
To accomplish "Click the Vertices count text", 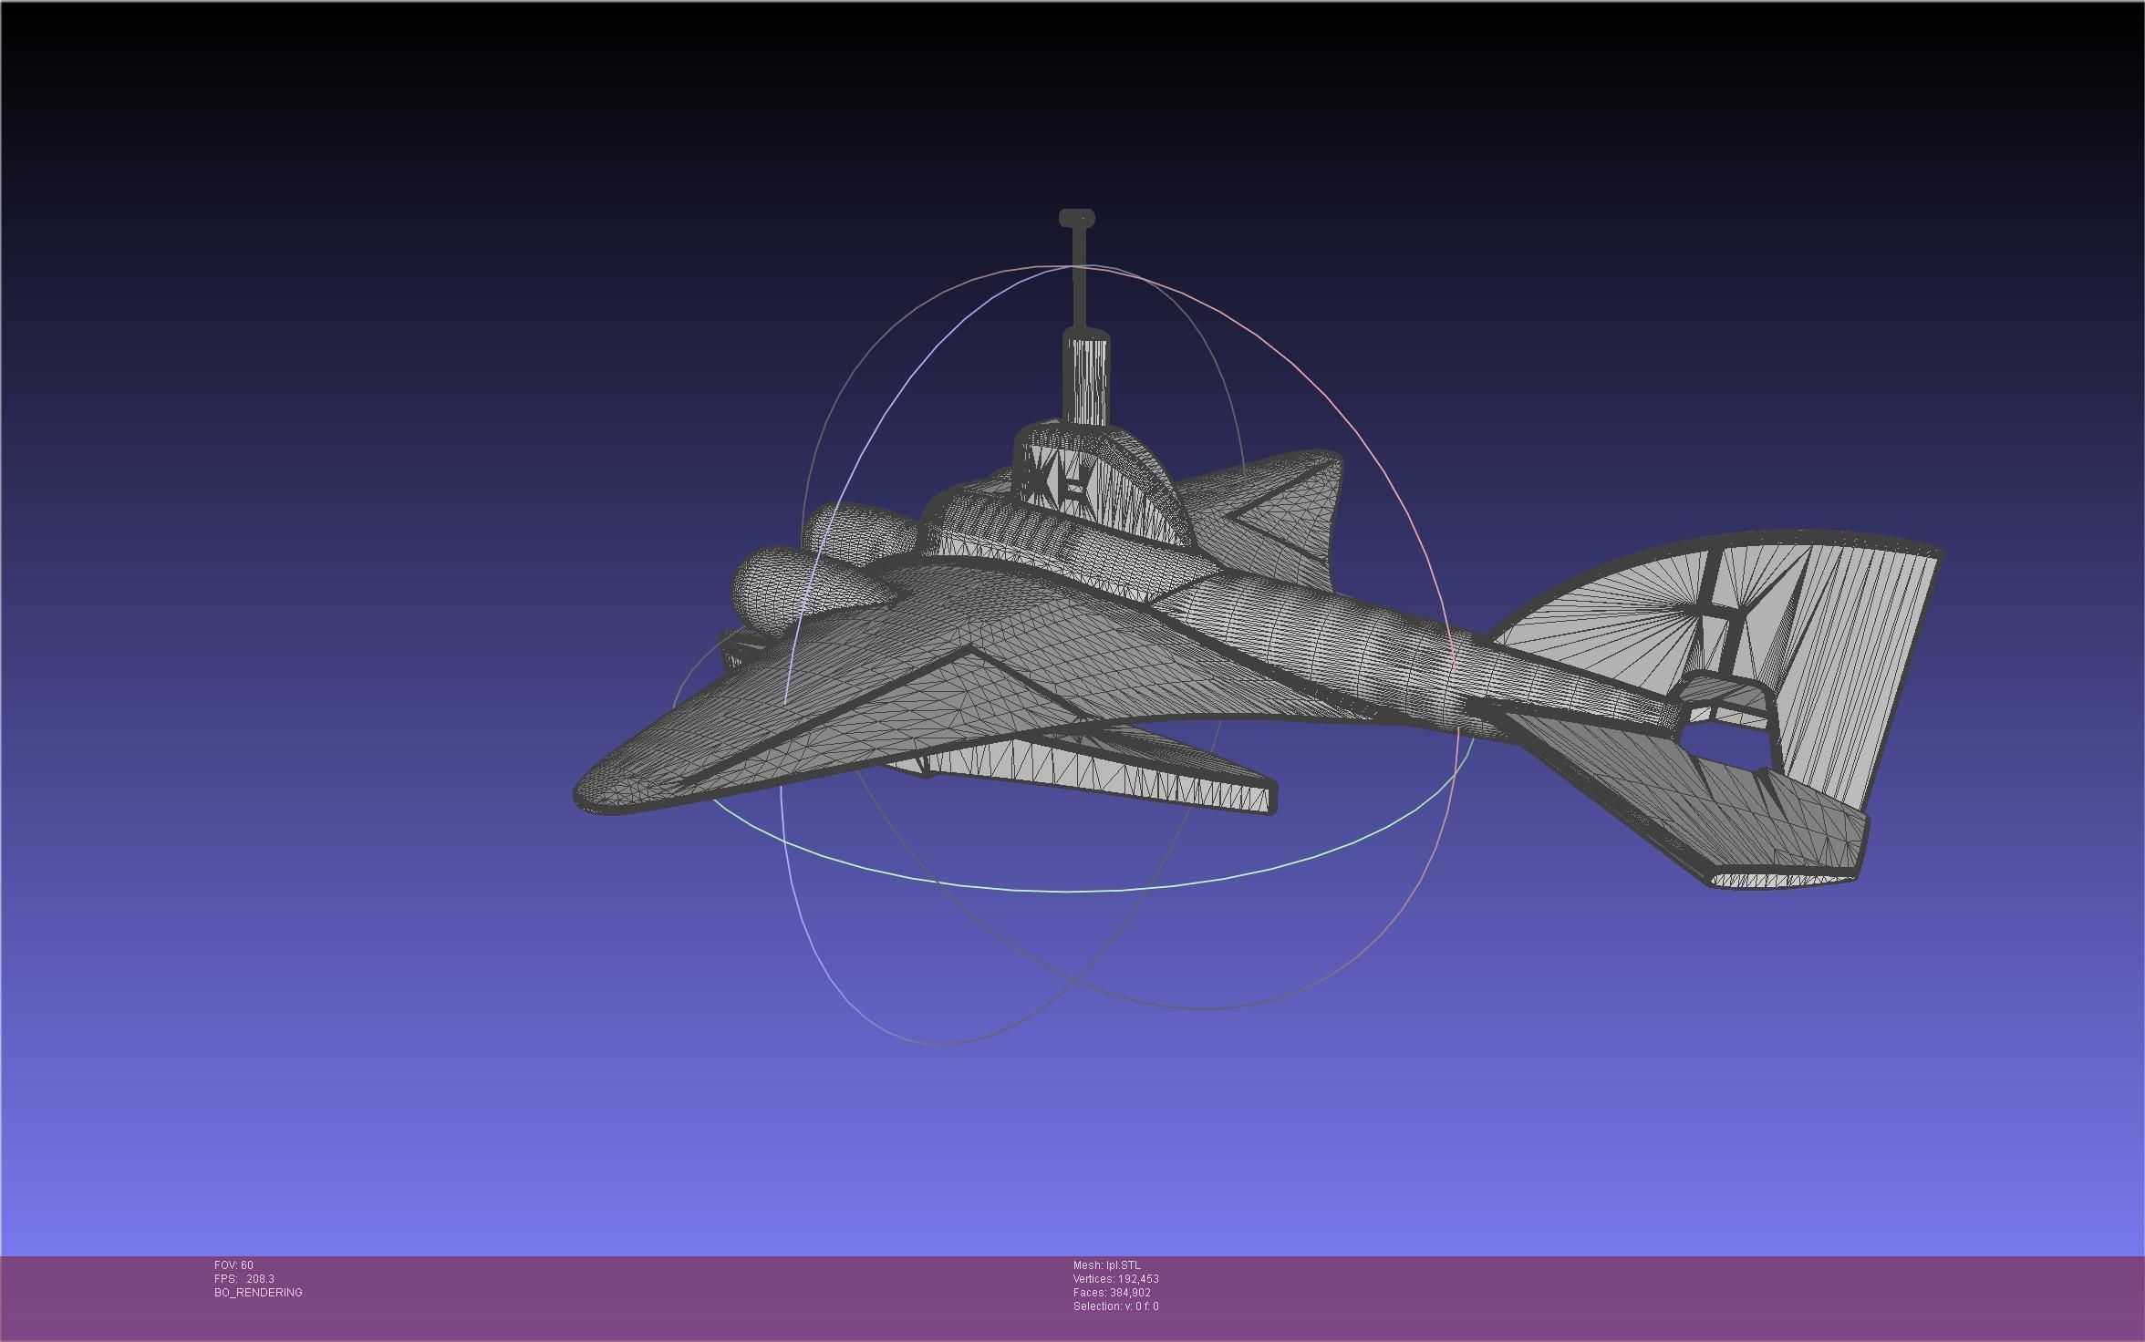I will [x=1115, y=1278].
